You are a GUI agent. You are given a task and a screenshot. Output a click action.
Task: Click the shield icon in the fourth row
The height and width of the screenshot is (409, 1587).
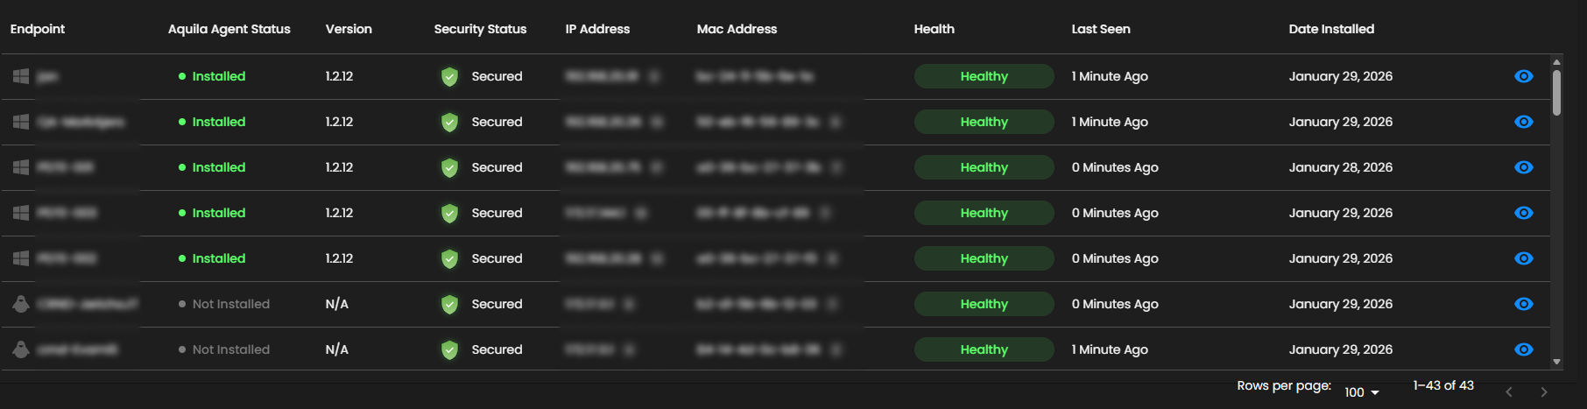(449, 214)
